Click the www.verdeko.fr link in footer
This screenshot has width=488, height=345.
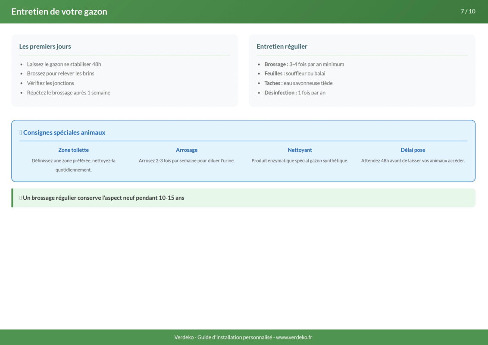(294, 337)
